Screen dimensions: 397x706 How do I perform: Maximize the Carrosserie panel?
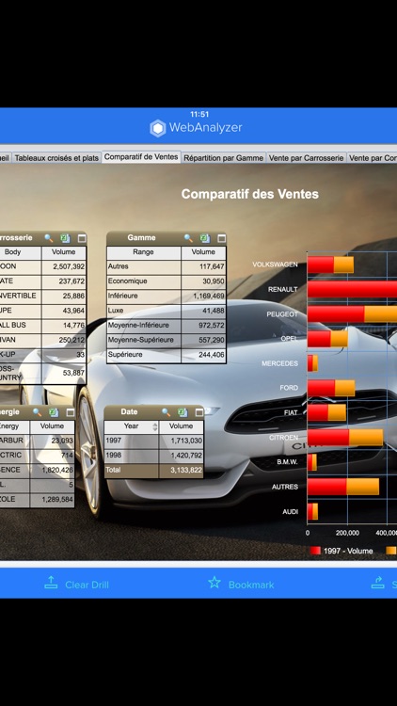tap(82, 238)
